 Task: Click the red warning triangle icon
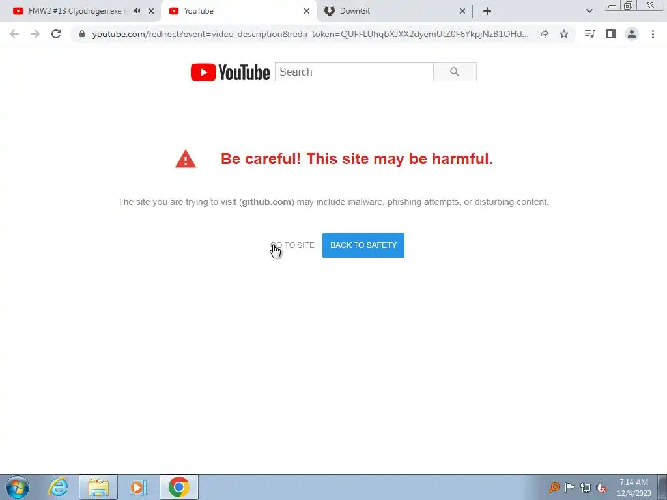point(186,159)
